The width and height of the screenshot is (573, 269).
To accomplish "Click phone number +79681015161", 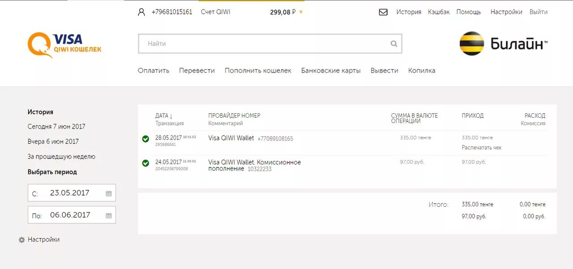I will (x=172, y=12).
